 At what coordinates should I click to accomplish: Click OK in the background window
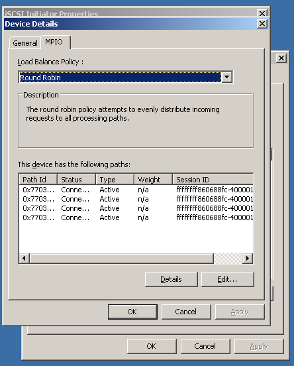152,346
